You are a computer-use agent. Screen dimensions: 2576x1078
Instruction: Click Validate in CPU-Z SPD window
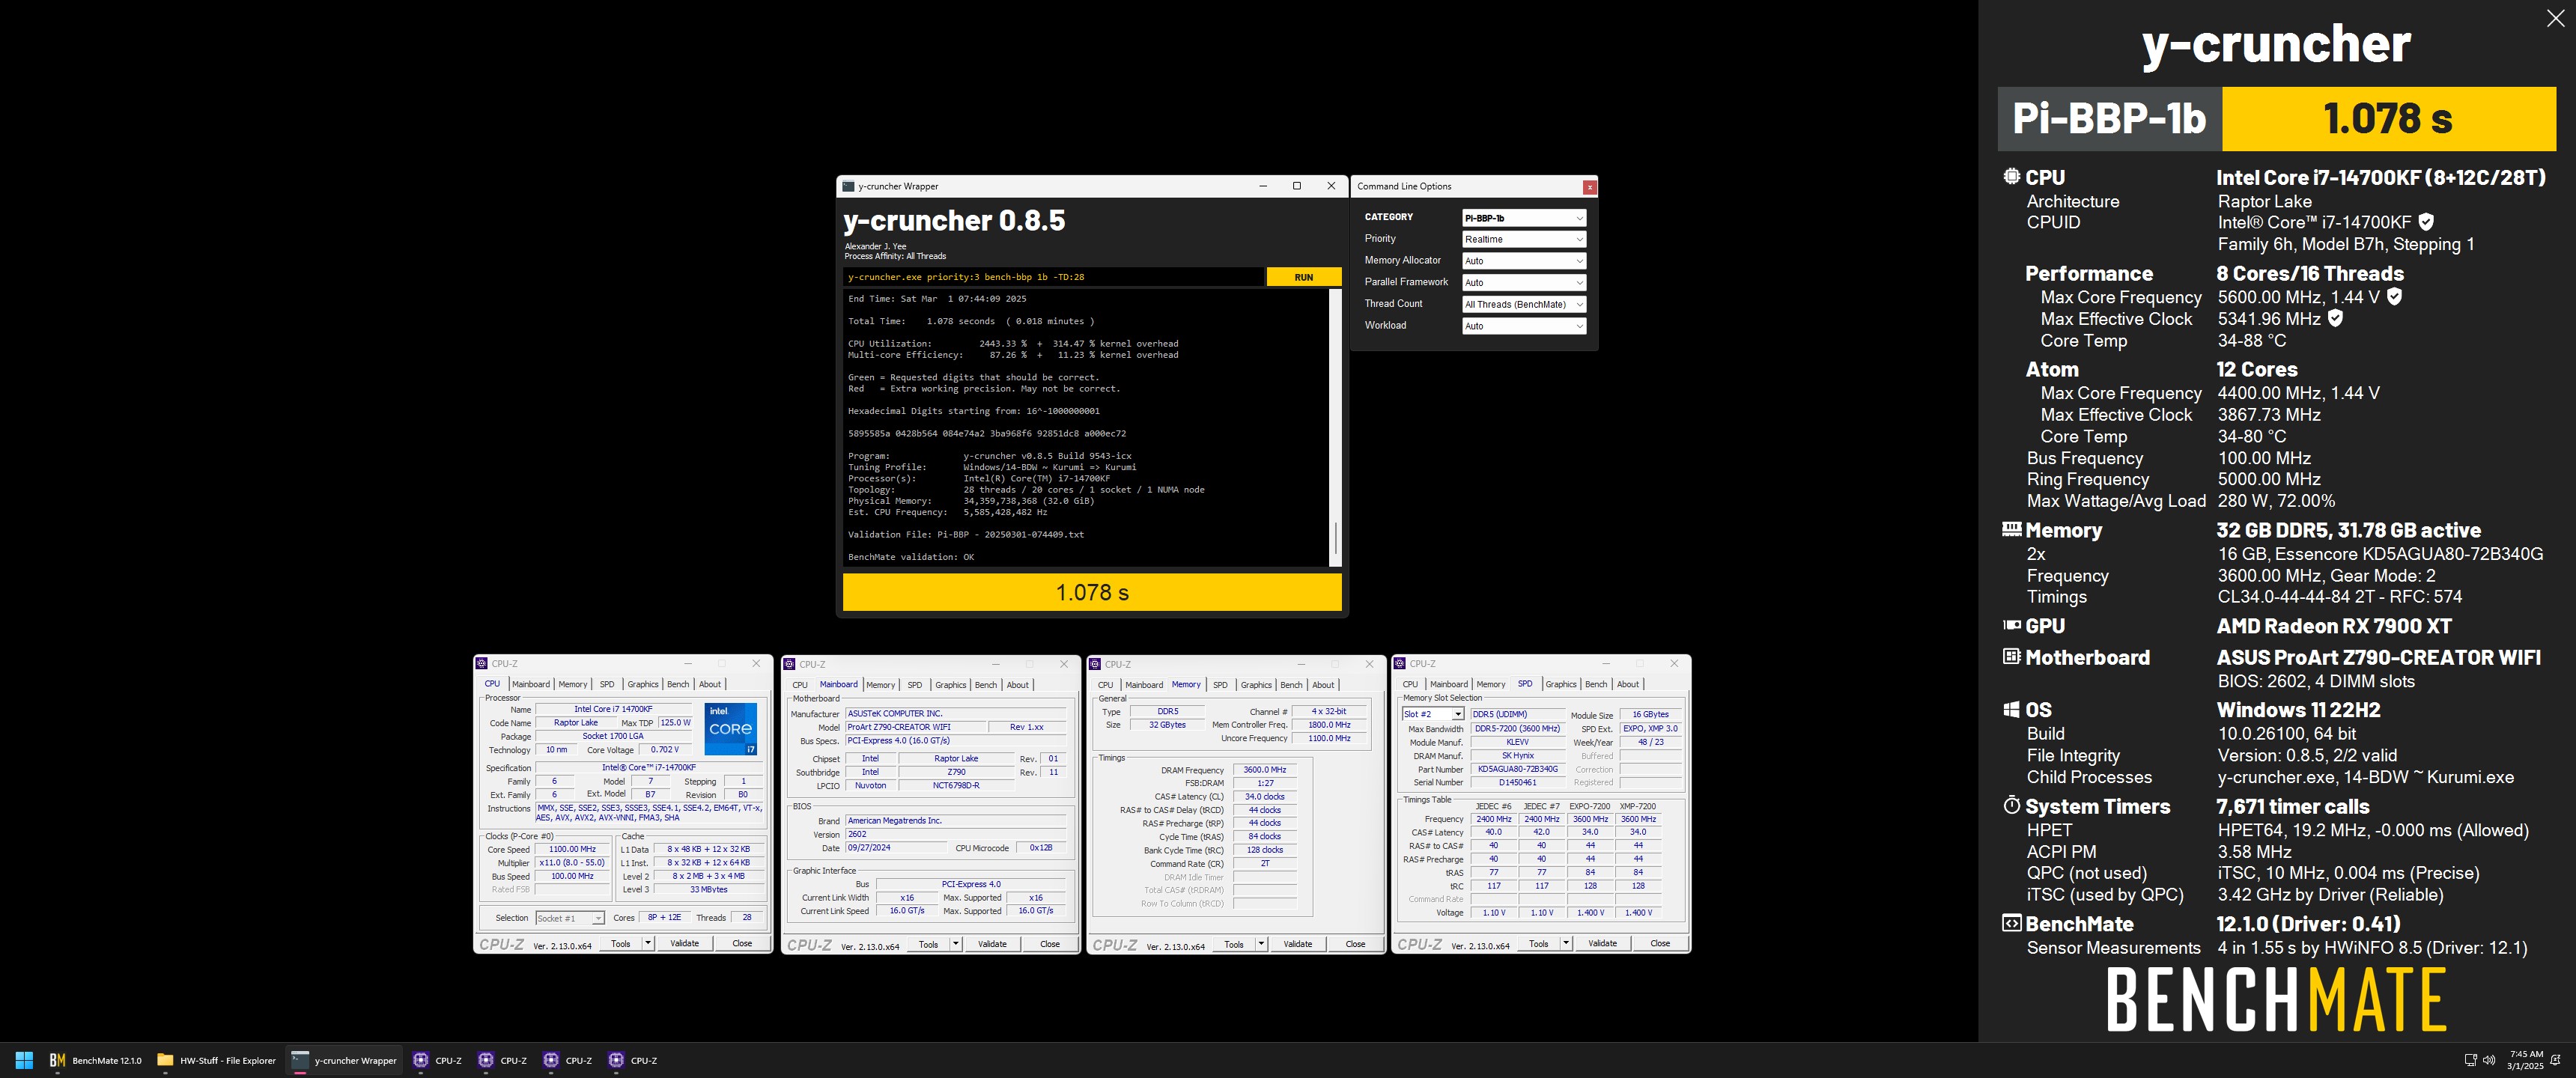coord(1602,943)
